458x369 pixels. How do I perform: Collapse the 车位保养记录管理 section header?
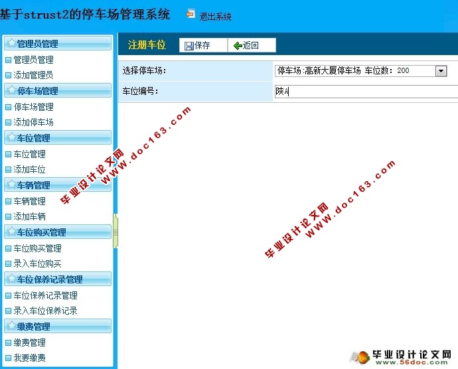tap(58, 279)
